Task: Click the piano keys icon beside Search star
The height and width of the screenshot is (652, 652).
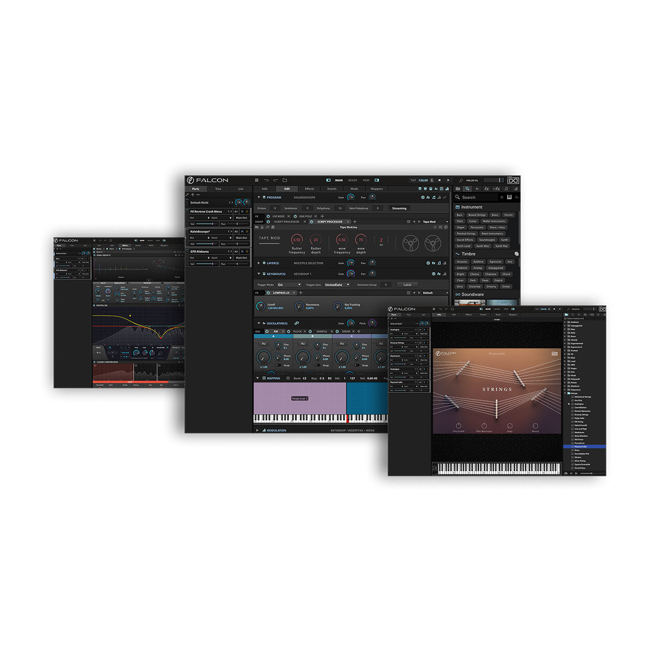Action: click(509, 197)
